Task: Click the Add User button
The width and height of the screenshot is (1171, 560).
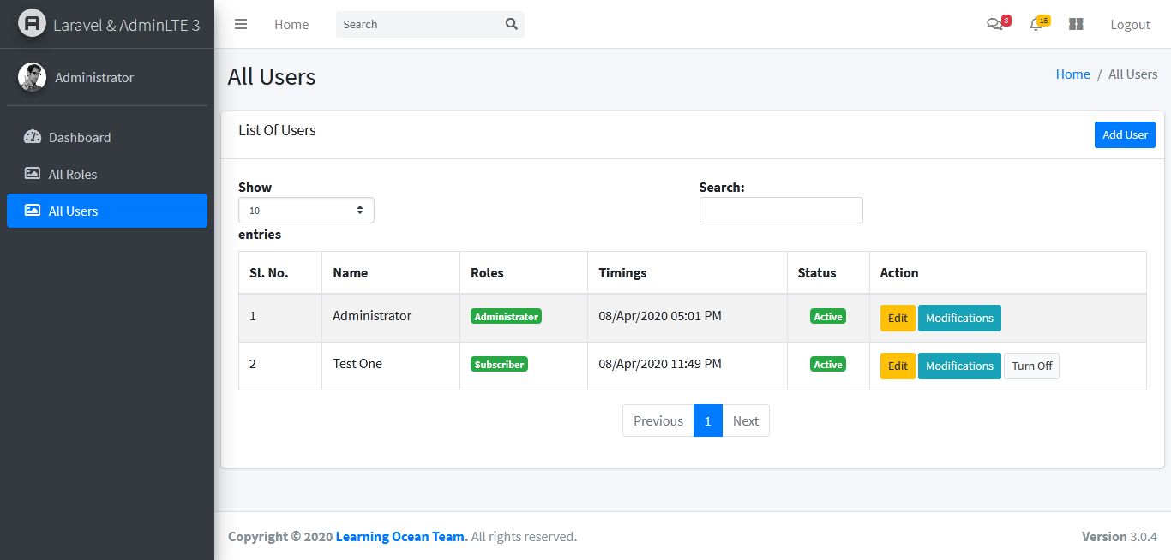Action: pyautogui.click(x=1125, y=134)
